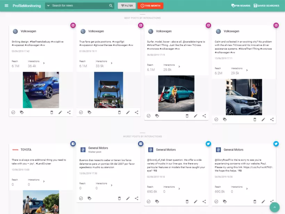Edit the '@GloryRoadTrio' General Motors post

[263, 201]
